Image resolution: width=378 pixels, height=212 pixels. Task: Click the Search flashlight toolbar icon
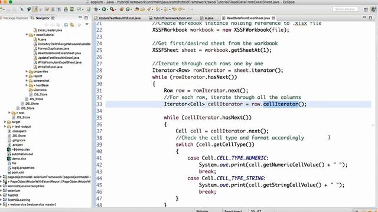(x=149, y=9)
